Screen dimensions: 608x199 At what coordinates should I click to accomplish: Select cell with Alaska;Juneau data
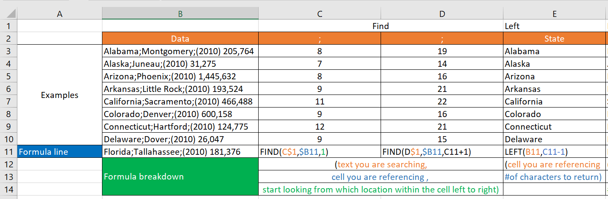click(180, 64)
